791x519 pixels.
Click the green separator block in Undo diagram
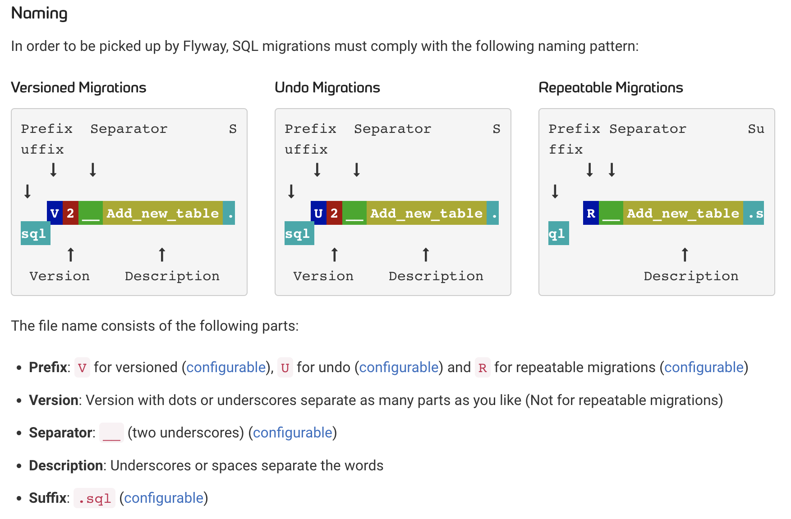(354, 213)
